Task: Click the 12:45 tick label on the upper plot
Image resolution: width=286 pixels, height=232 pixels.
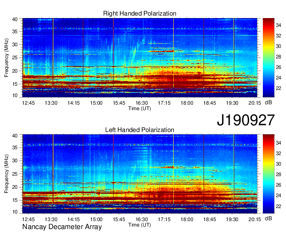Action: coord(28,103)
